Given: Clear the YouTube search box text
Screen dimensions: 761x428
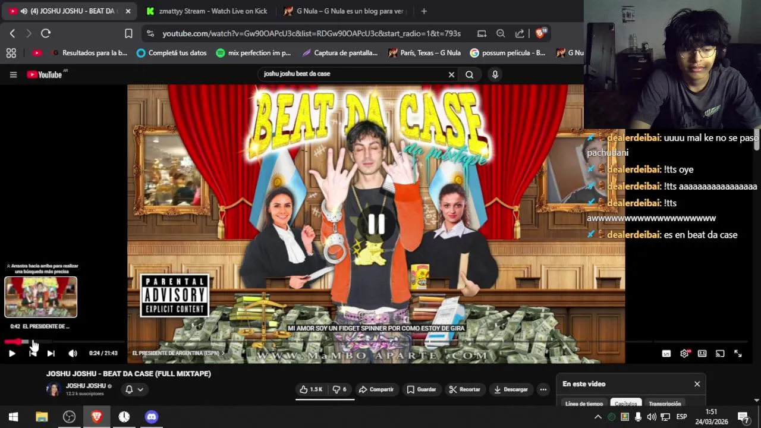Looking at the screenshot, I should tap(451, 75).
